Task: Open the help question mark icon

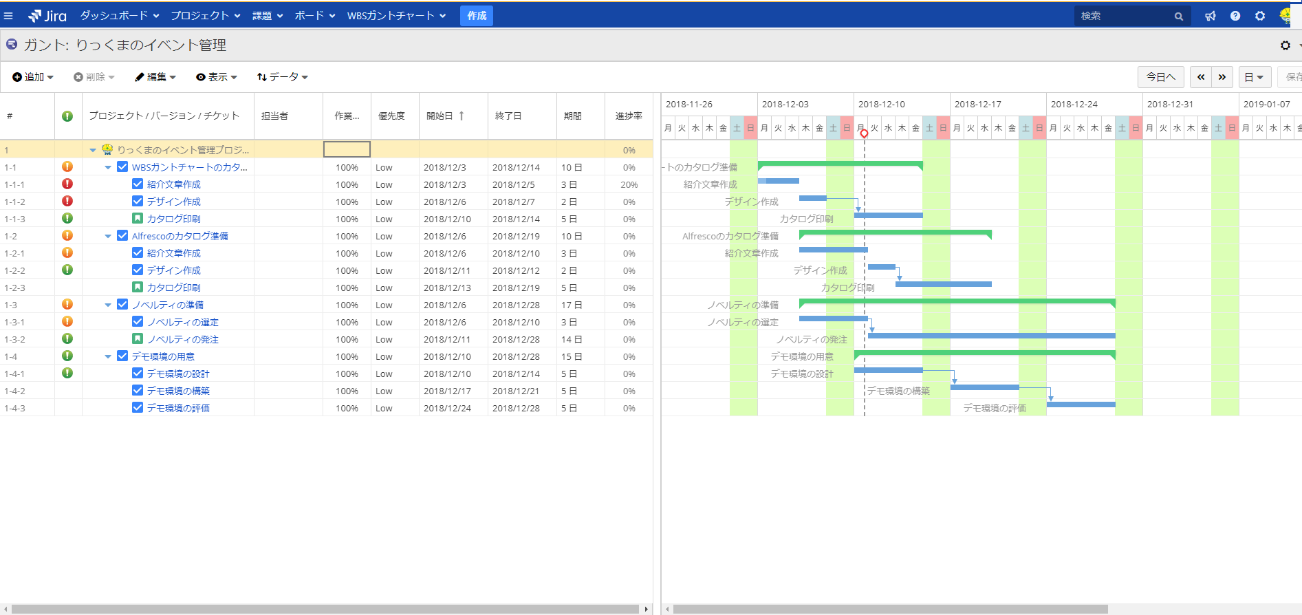Action: (1235, 16)
